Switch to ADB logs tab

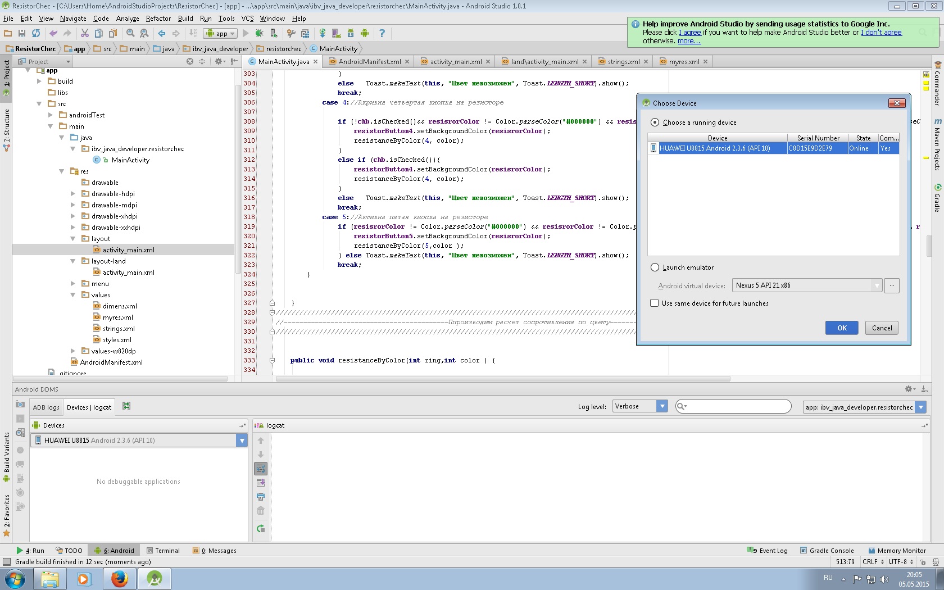pos(46,407)
